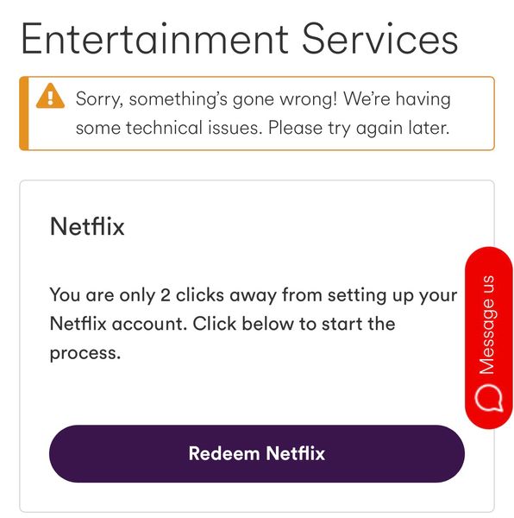Click 'technical issues' in the alert banner
Viewport: 514px width, 518px height.
point(194,128)
